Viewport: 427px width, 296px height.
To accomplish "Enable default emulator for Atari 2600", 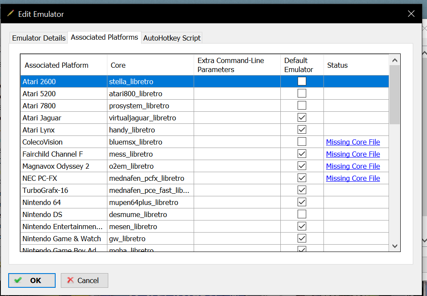I will click(x=302, y=81).
